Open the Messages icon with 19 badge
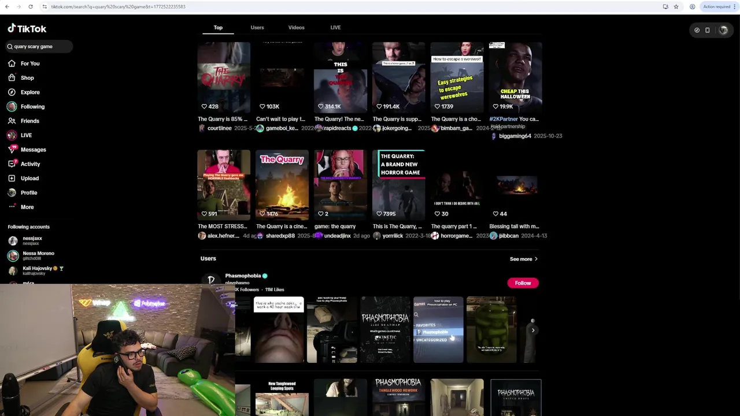 [12, 150]
